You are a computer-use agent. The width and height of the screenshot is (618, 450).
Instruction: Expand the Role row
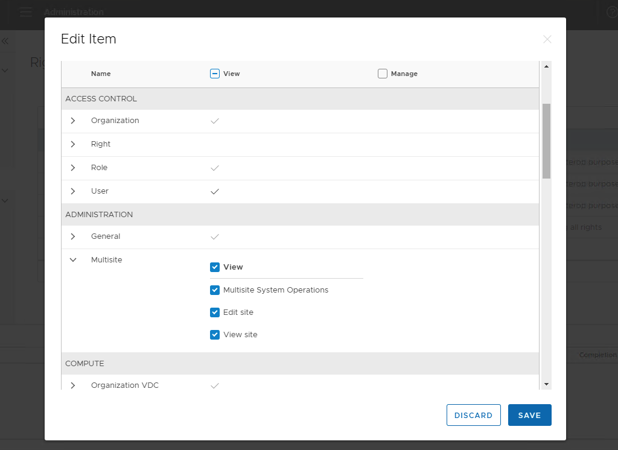tap(73, 168)
